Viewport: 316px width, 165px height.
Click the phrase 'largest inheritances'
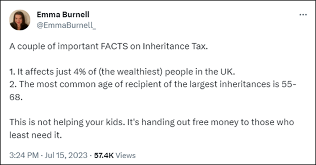(230, 85)
